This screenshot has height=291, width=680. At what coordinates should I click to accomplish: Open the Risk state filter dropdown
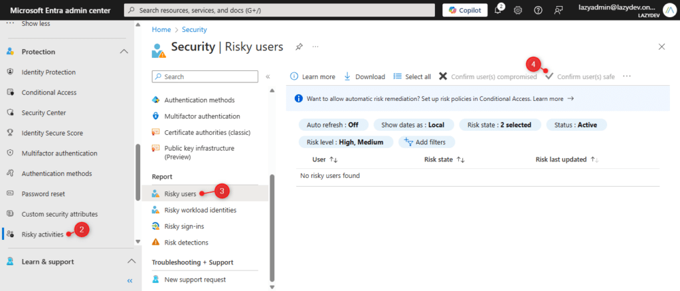[499, 125]
